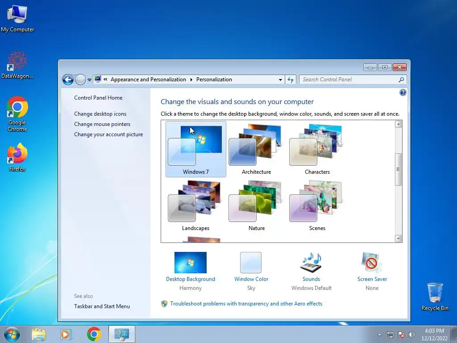Expand arrow after Appearance and Personalization

(191, 79)
